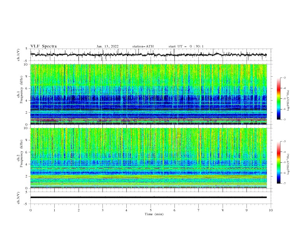Viewport: 305px width, 236px height.
Task: Click the ch.1 'Frequency (kHz)' axis label
Action: 22,89
